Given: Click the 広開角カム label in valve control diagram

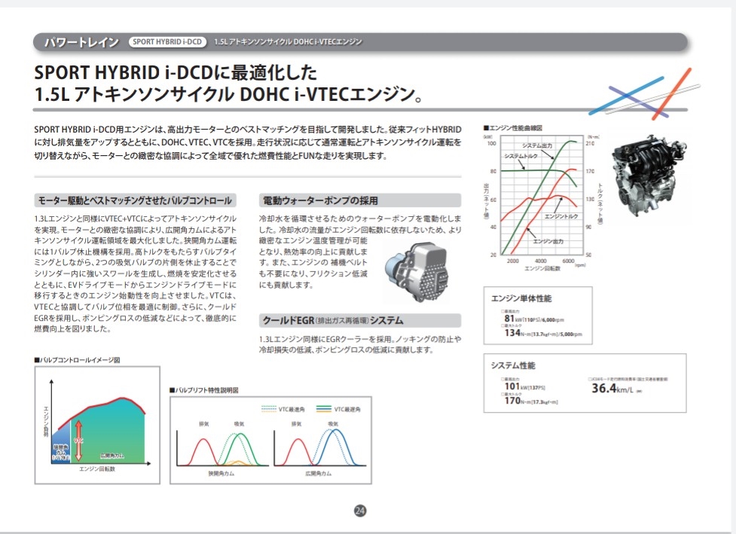Looking at the screenshot, I should 113,456.
